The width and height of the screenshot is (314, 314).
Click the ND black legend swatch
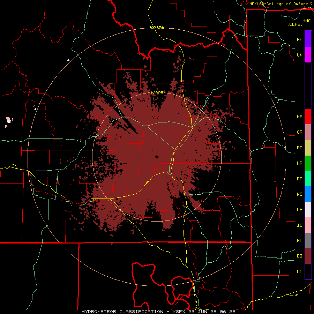tap(308, 271)
